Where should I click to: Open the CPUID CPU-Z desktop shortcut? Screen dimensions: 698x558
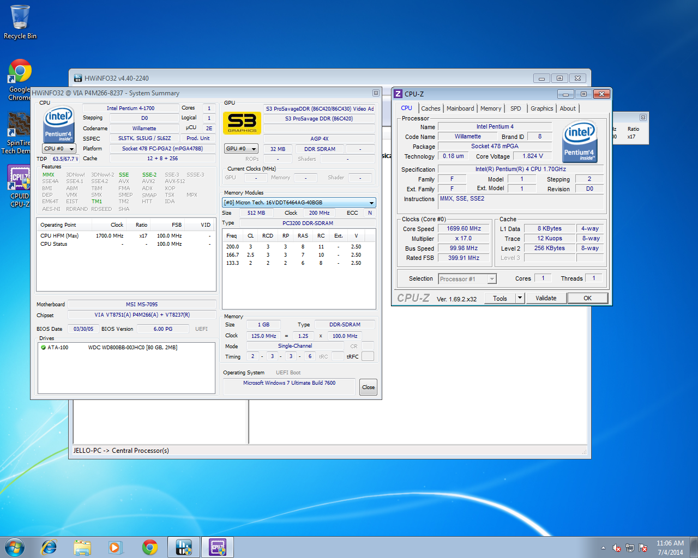(x=19, y=186)
